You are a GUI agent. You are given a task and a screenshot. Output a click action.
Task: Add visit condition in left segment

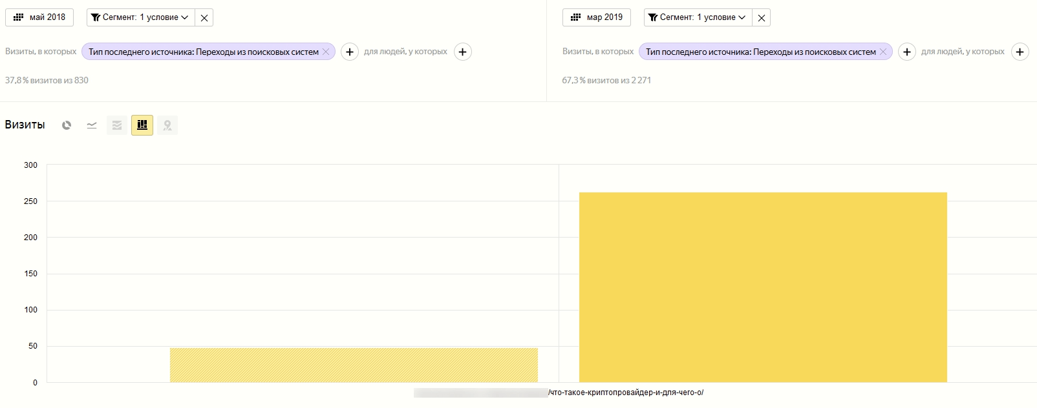pos(350,52)
